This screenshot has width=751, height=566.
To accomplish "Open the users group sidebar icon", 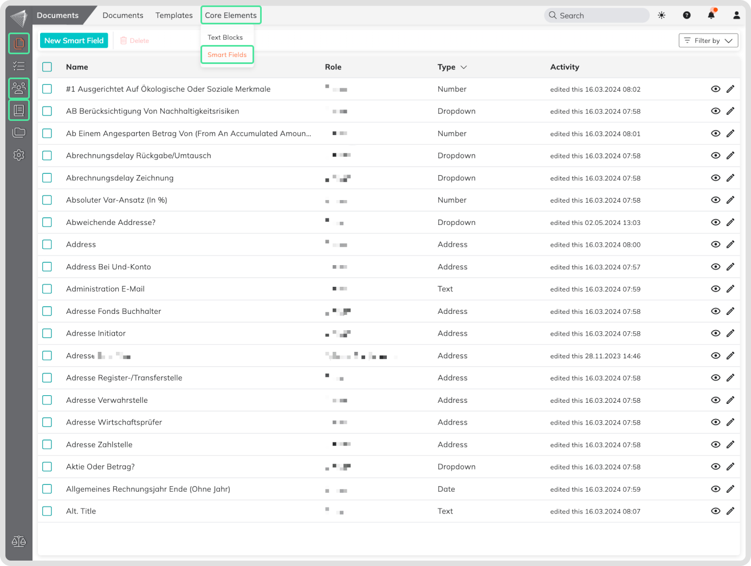I will pyautogui.click(x=19, y=88).
